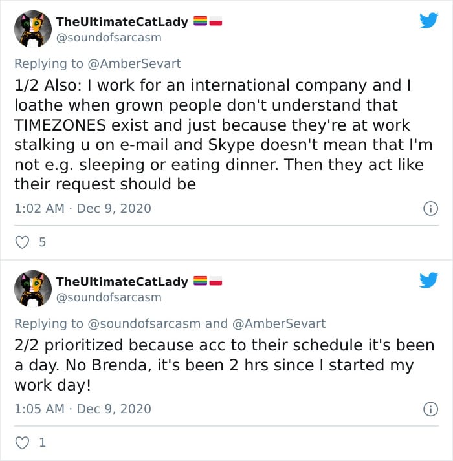Screen dimensions: 453x461
Task: Click the cat avatar on the second tweet
Action: [32, 288]
